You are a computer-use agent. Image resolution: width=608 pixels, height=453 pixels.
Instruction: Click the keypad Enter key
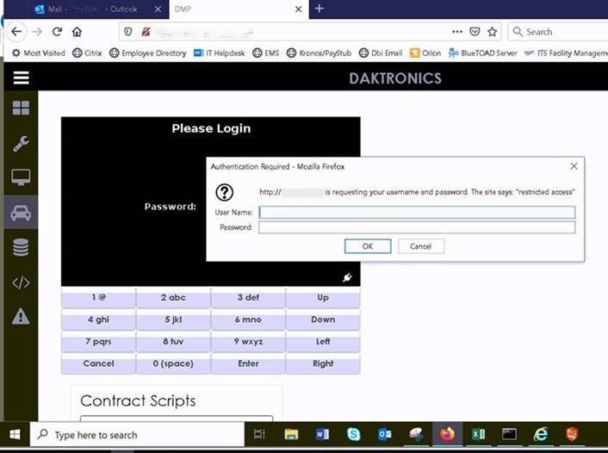click(248, 363)
